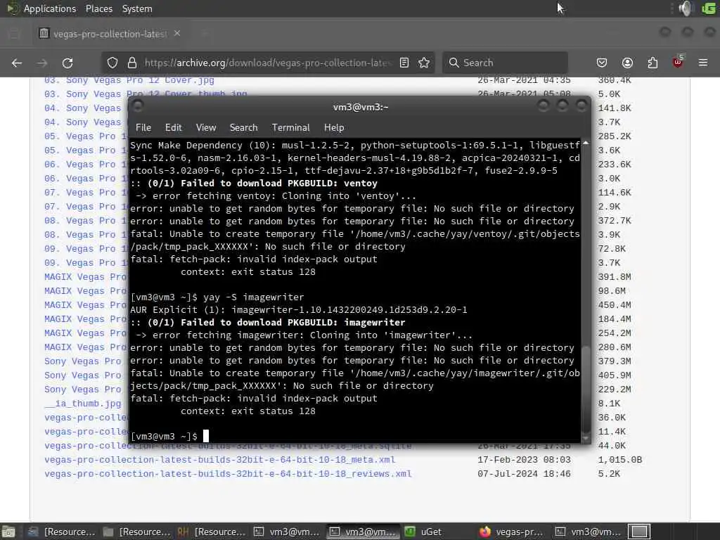Open the tracking protection shield icon
Image resolution: width=720 pixels, height=540 pixels.
(x=112, y=63)
